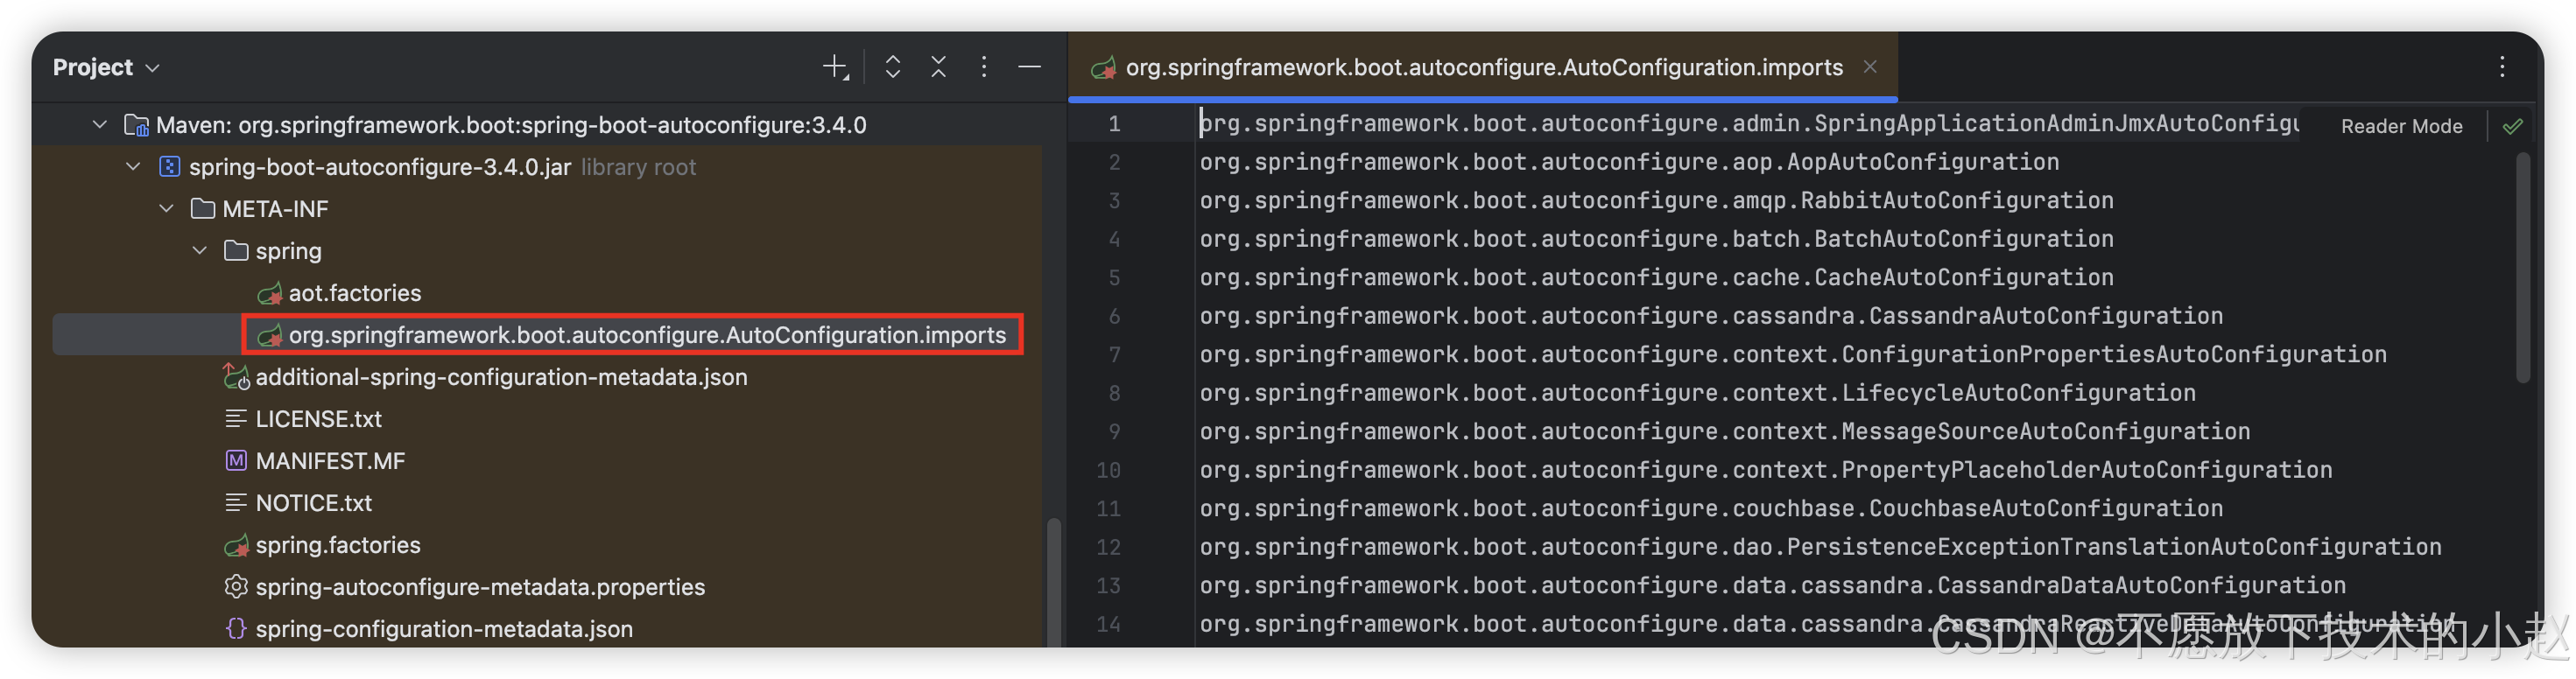The height and width of the screenshot is (679, 2576).
Task: Click the spring folder icon
Action: pos(236,251)
